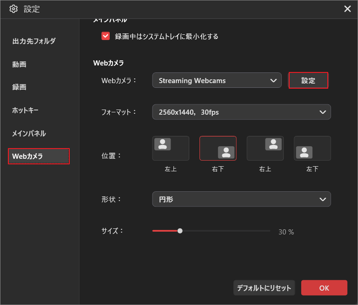
Task: Confirm settings with the OK button
Action: click(x=324, y=288)
